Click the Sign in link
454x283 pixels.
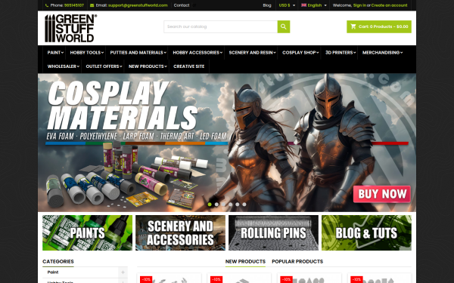pos(359,5)
